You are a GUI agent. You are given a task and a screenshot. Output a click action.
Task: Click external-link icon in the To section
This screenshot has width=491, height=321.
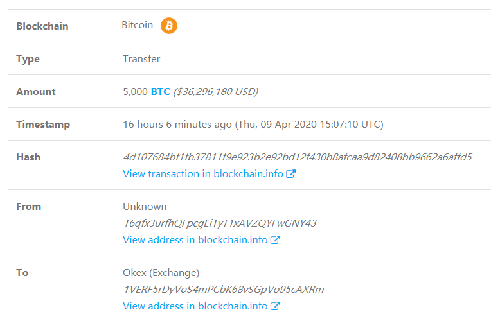275,306
